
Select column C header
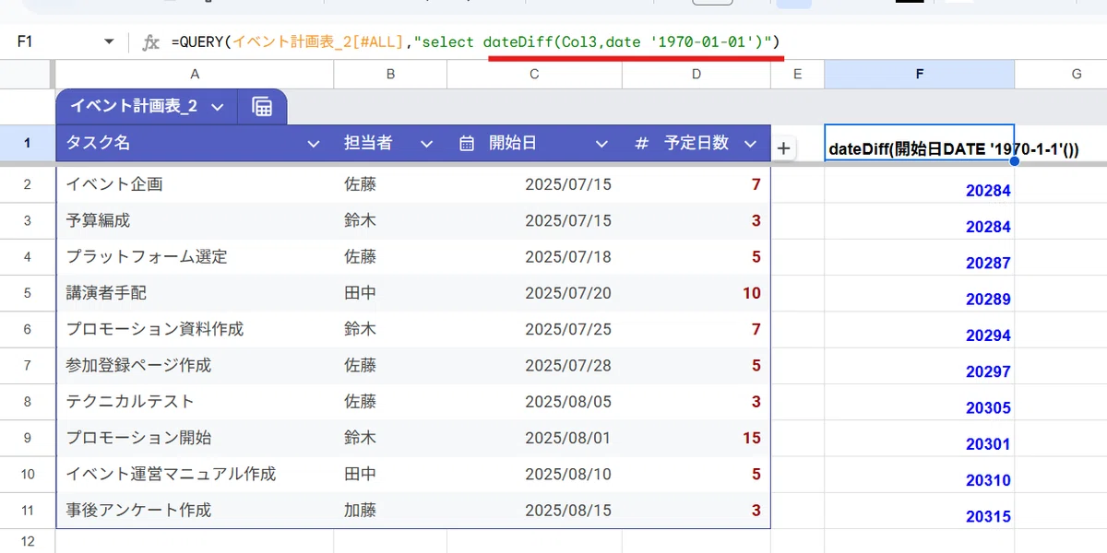click(x=534, y=75)
